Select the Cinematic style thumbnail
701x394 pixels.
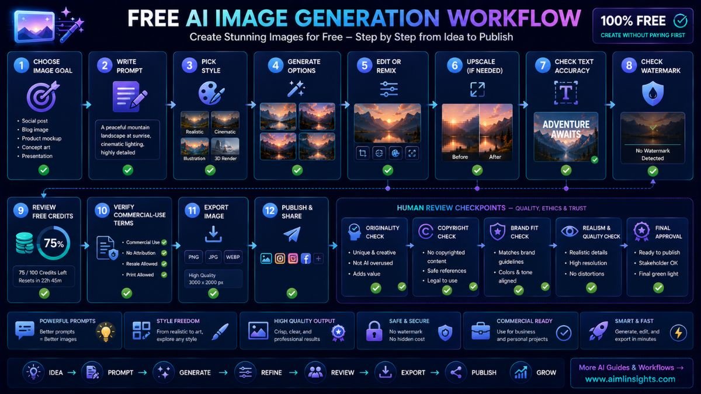[x=225, y=123]
